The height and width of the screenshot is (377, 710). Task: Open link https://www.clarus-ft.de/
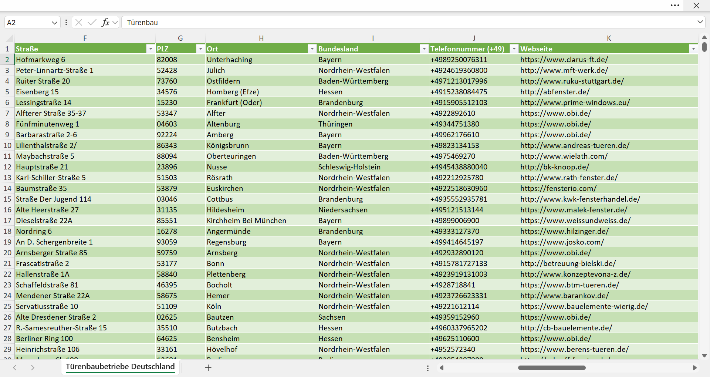(564, 60)
